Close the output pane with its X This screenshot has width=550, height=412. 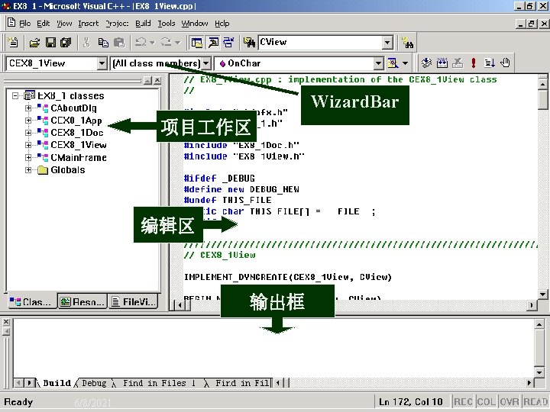coord(6,321)
